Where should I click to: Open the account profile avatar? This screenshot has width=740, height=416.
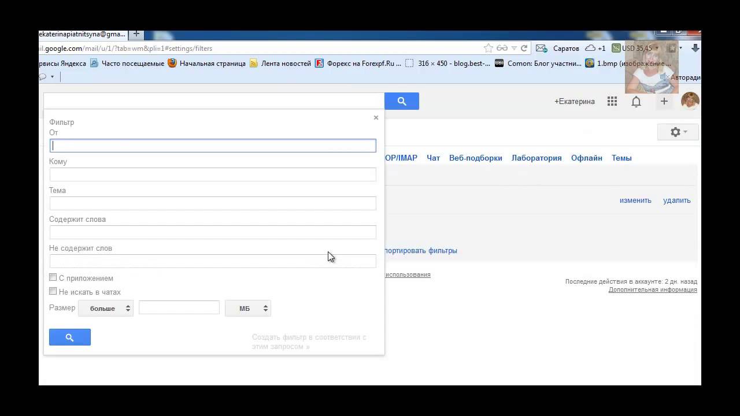690,101
